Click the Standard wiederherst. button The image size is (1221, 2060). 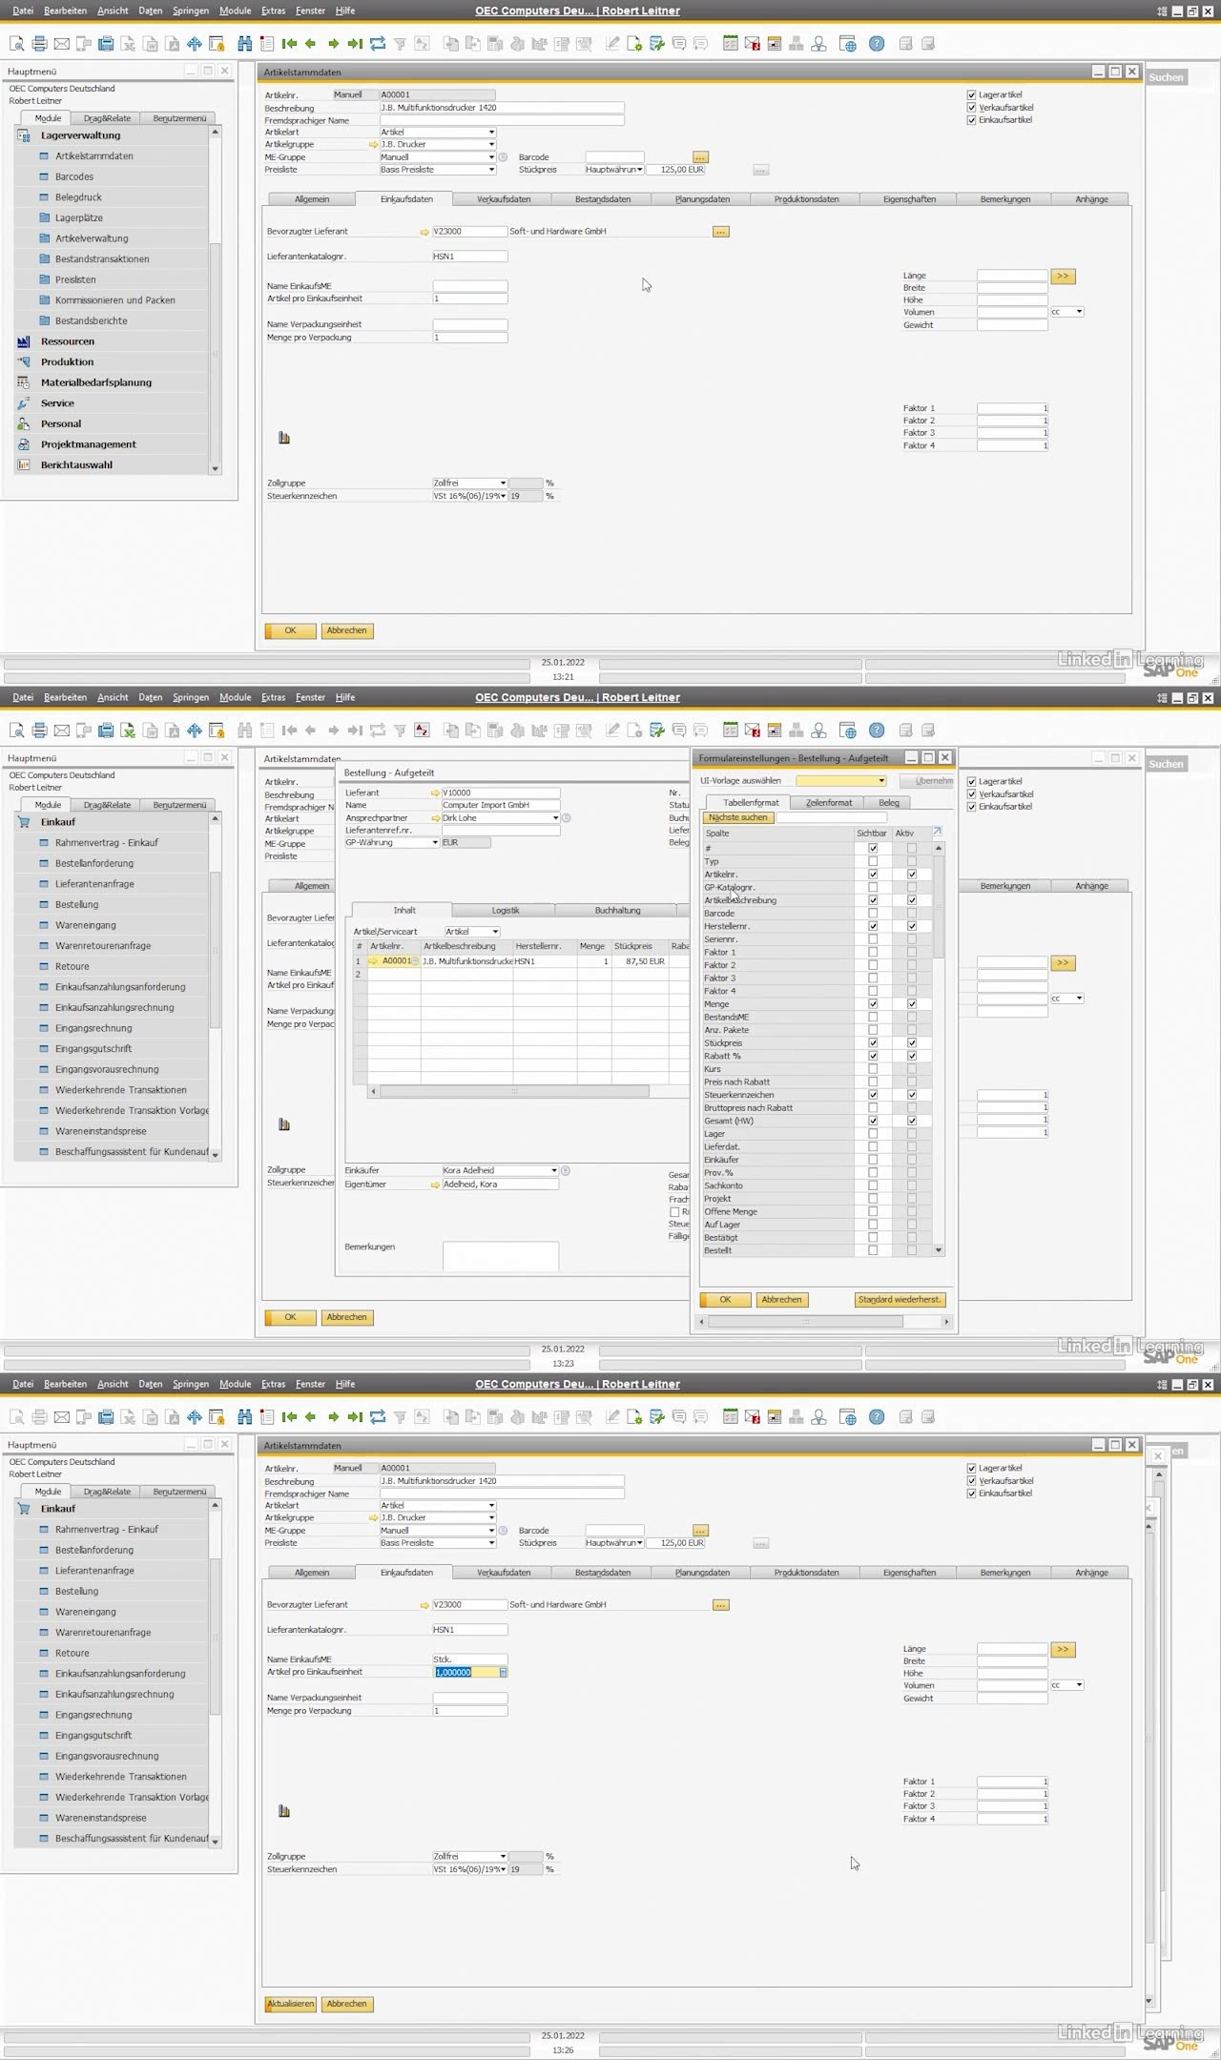coord(900,1300)
